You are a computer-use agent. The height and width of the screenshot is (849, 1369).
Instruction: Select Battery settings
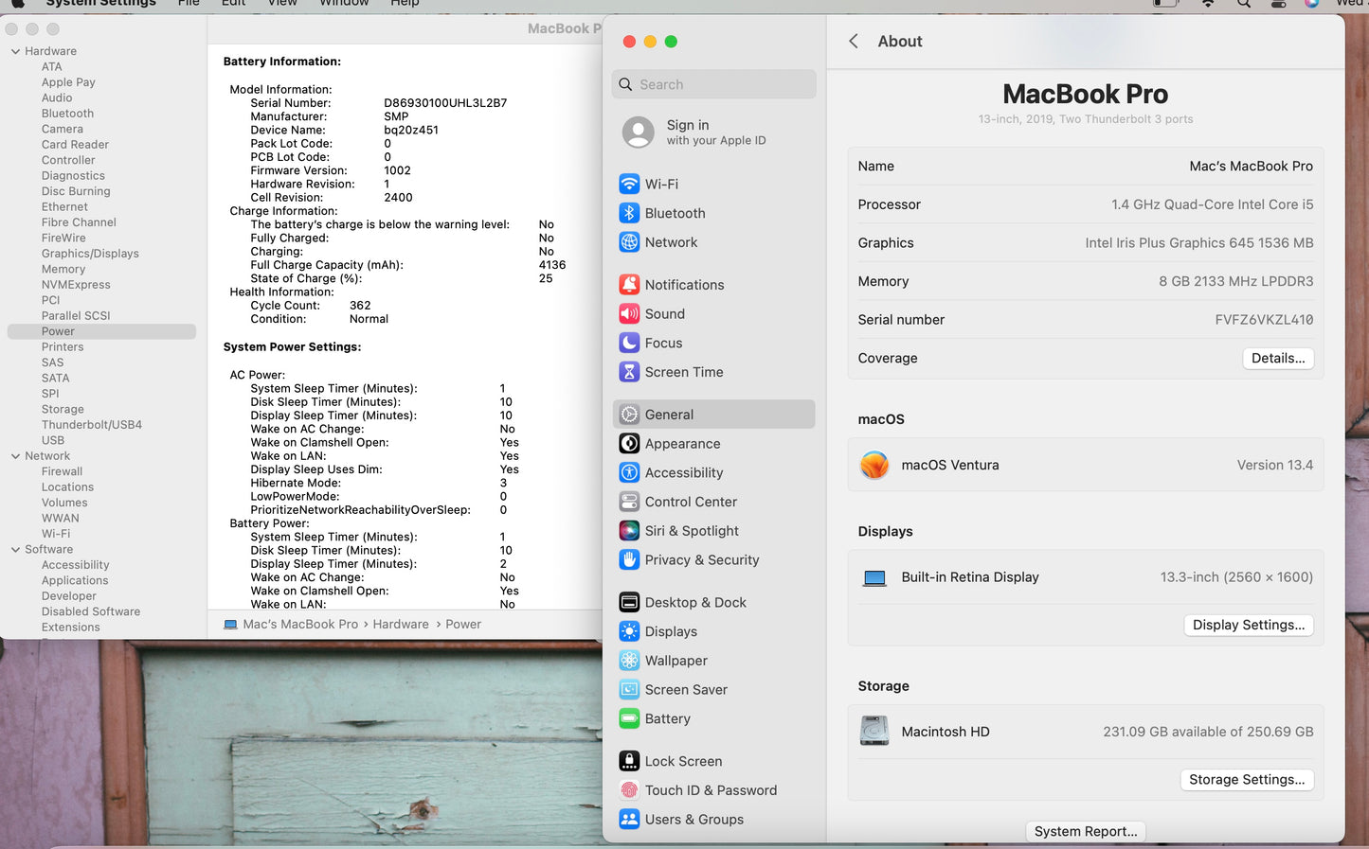[667, 718]
